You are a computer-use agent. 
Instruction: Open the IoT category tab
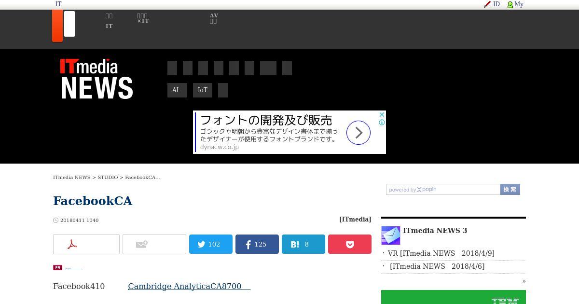[203, 90]
